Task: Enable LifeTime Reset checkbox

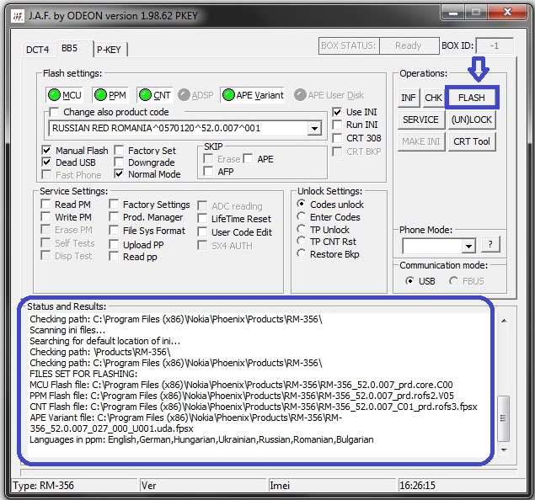Action: (202, 219)
